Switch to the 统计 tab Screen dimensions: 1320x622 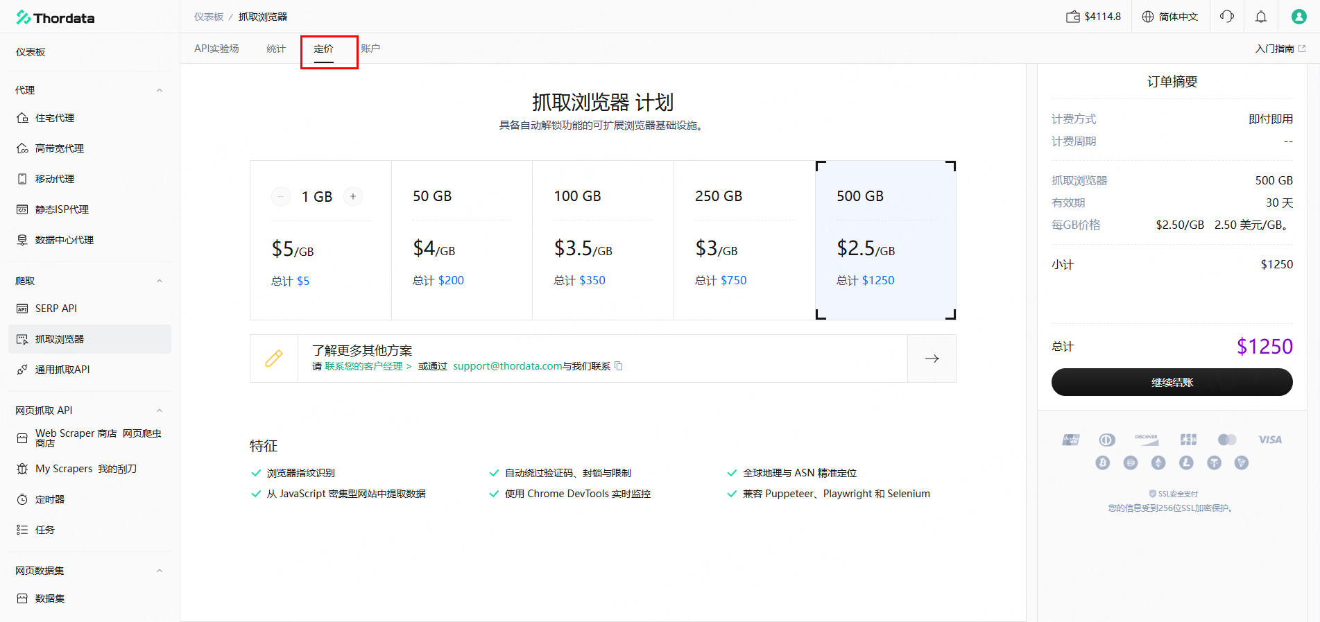(275, 49)
